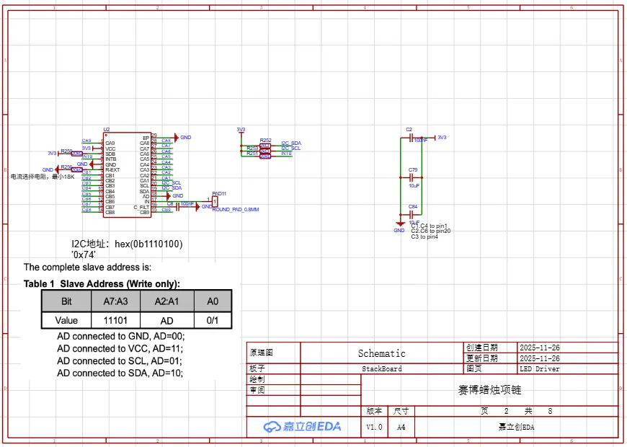Viewport: 627px width, 447px height.
Task: Click resistor R256 near R-EXT pin
Action: (x=76, y=169)
